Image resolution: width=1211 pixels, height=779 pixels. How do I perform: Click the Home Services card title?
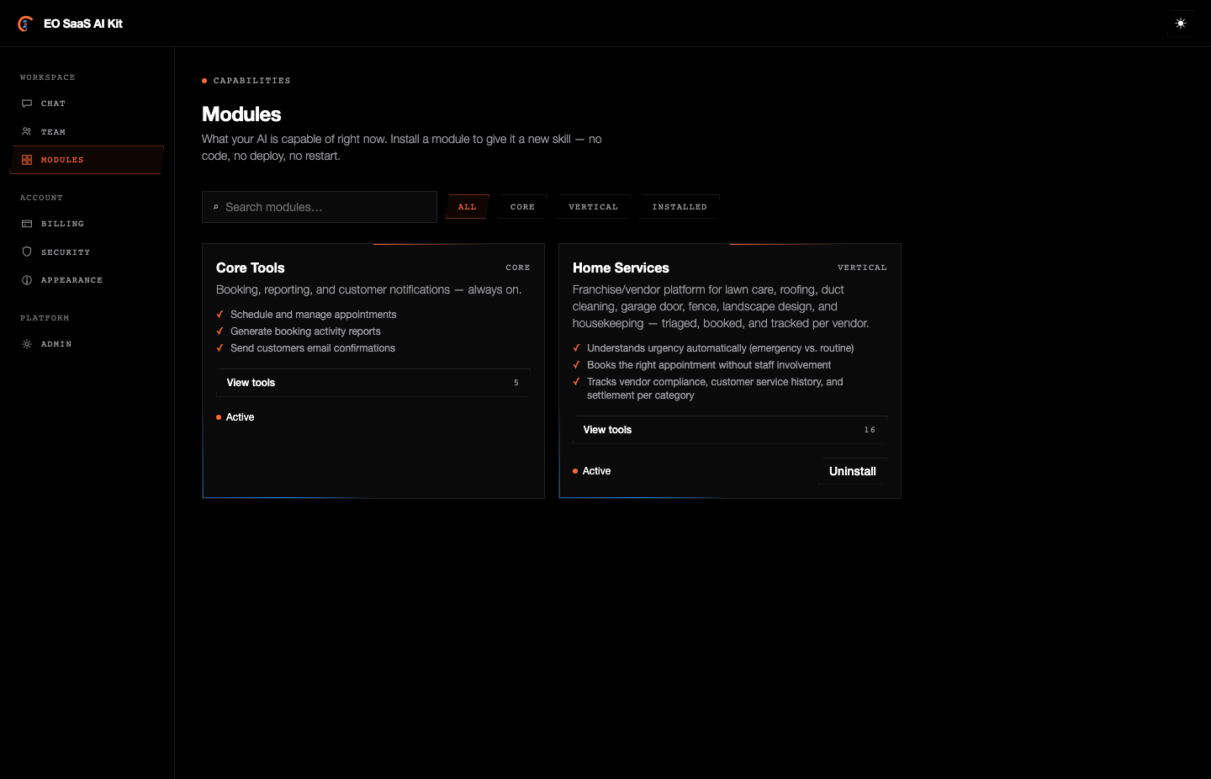pos(621,268)
